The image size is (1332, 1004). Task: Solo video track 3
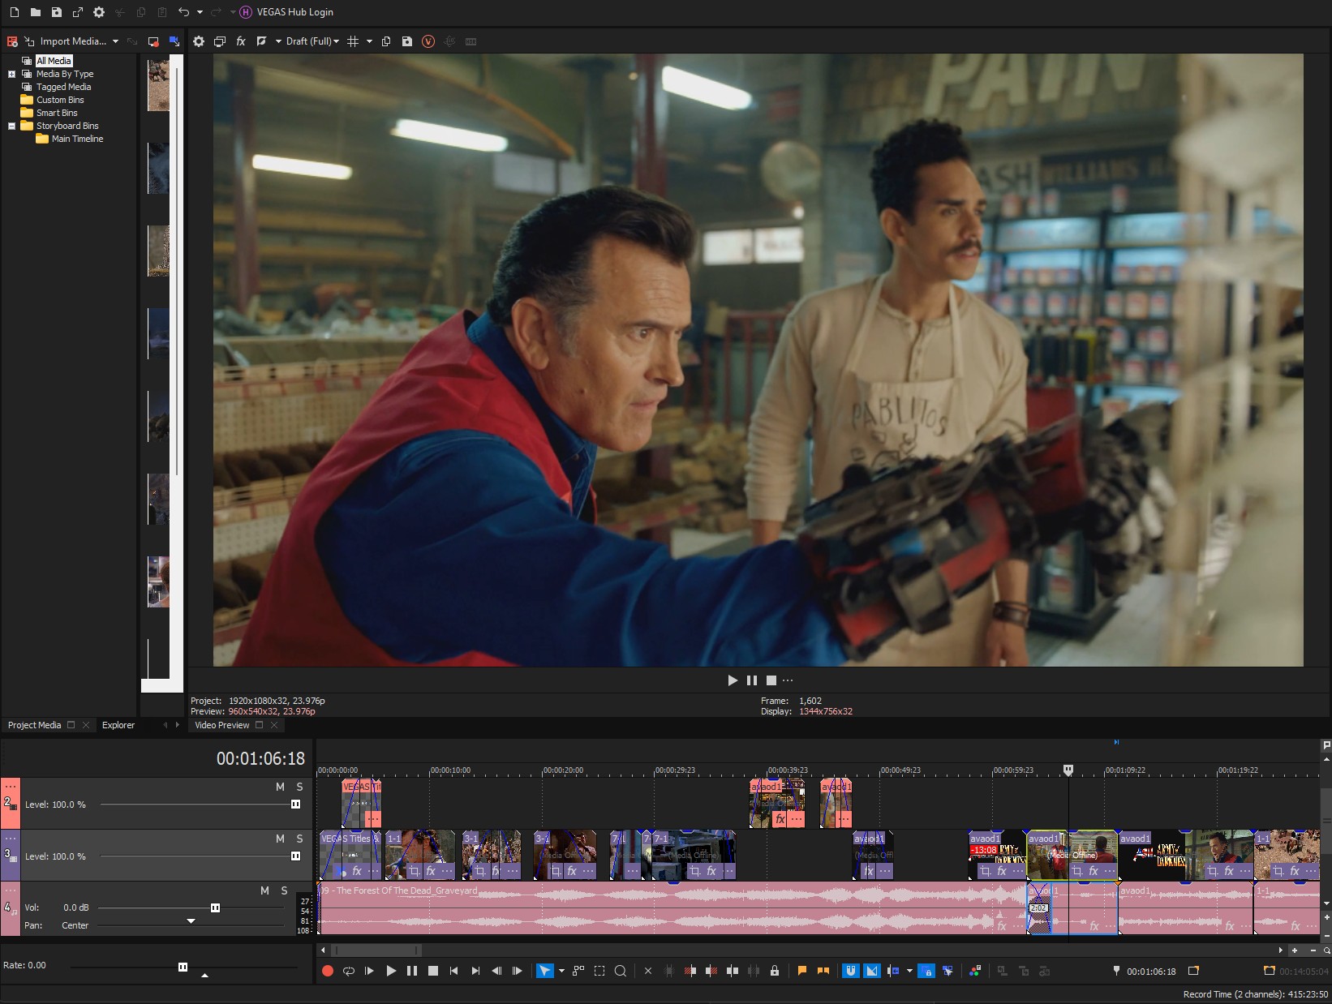[x=299, y=839]
